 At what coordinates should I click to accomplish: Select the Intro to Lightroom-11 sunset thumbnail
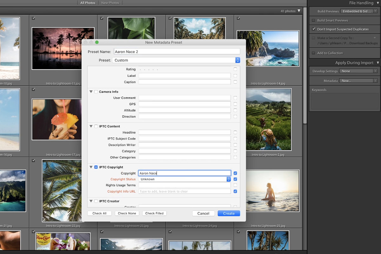click(63, 48)
